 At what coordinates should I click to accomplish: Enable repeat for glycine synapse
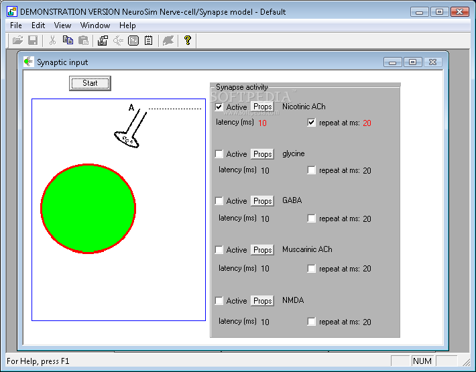pyautogui.click(x=312, y=170)
